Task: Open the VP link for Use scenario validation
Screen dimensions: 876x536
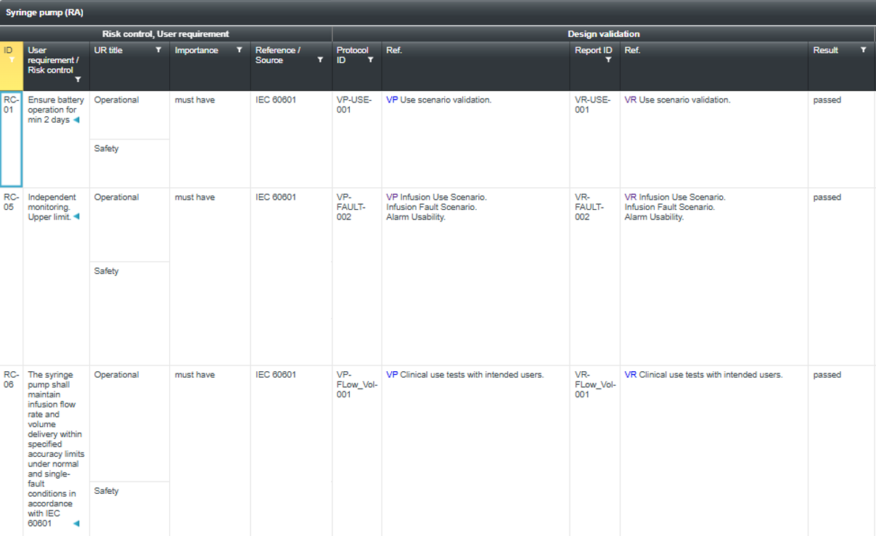Action: coord(392,100)
